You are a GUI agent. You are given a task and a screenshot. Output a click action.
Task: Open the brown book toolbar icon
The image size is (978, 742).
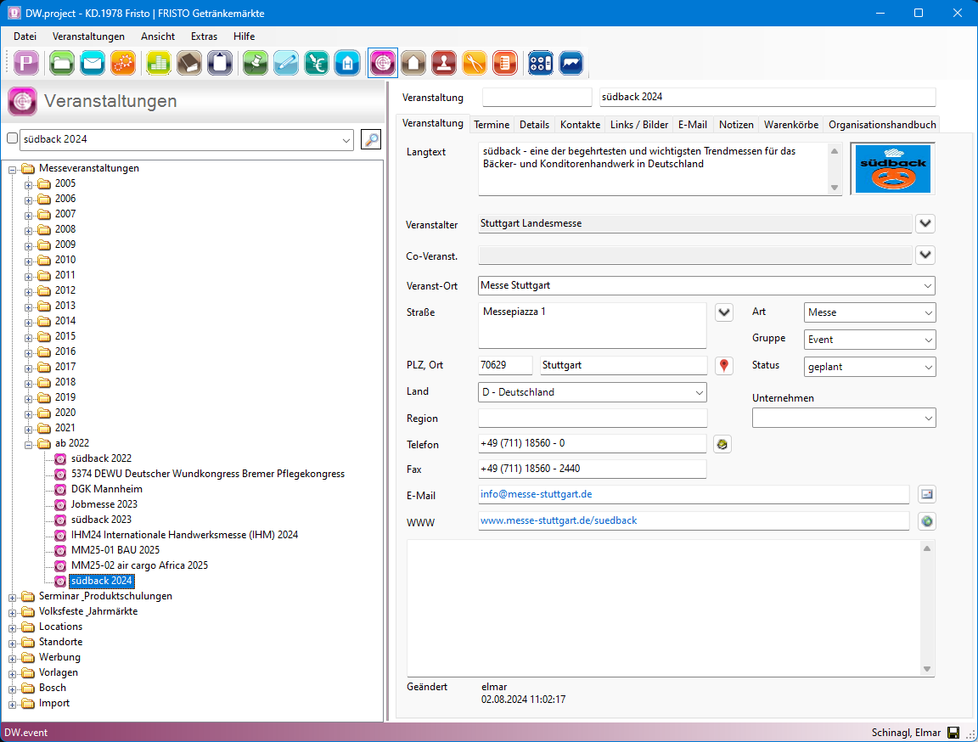click(x=189, y=63)
